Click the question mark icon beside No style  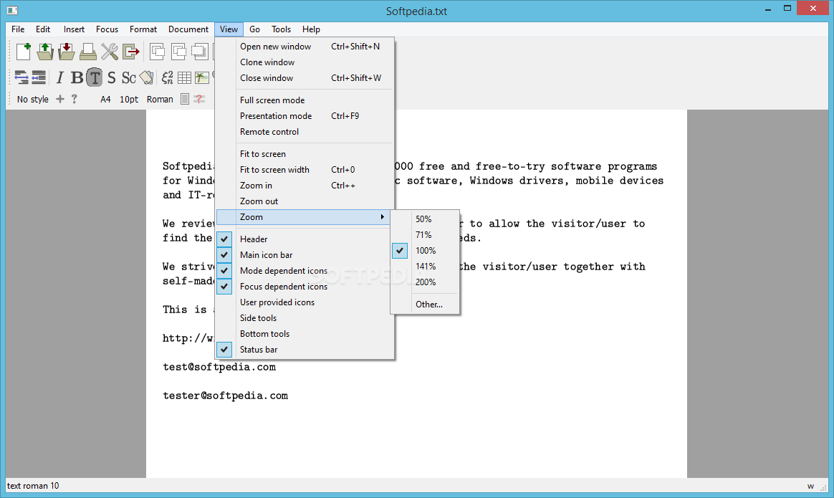point(75,99)
